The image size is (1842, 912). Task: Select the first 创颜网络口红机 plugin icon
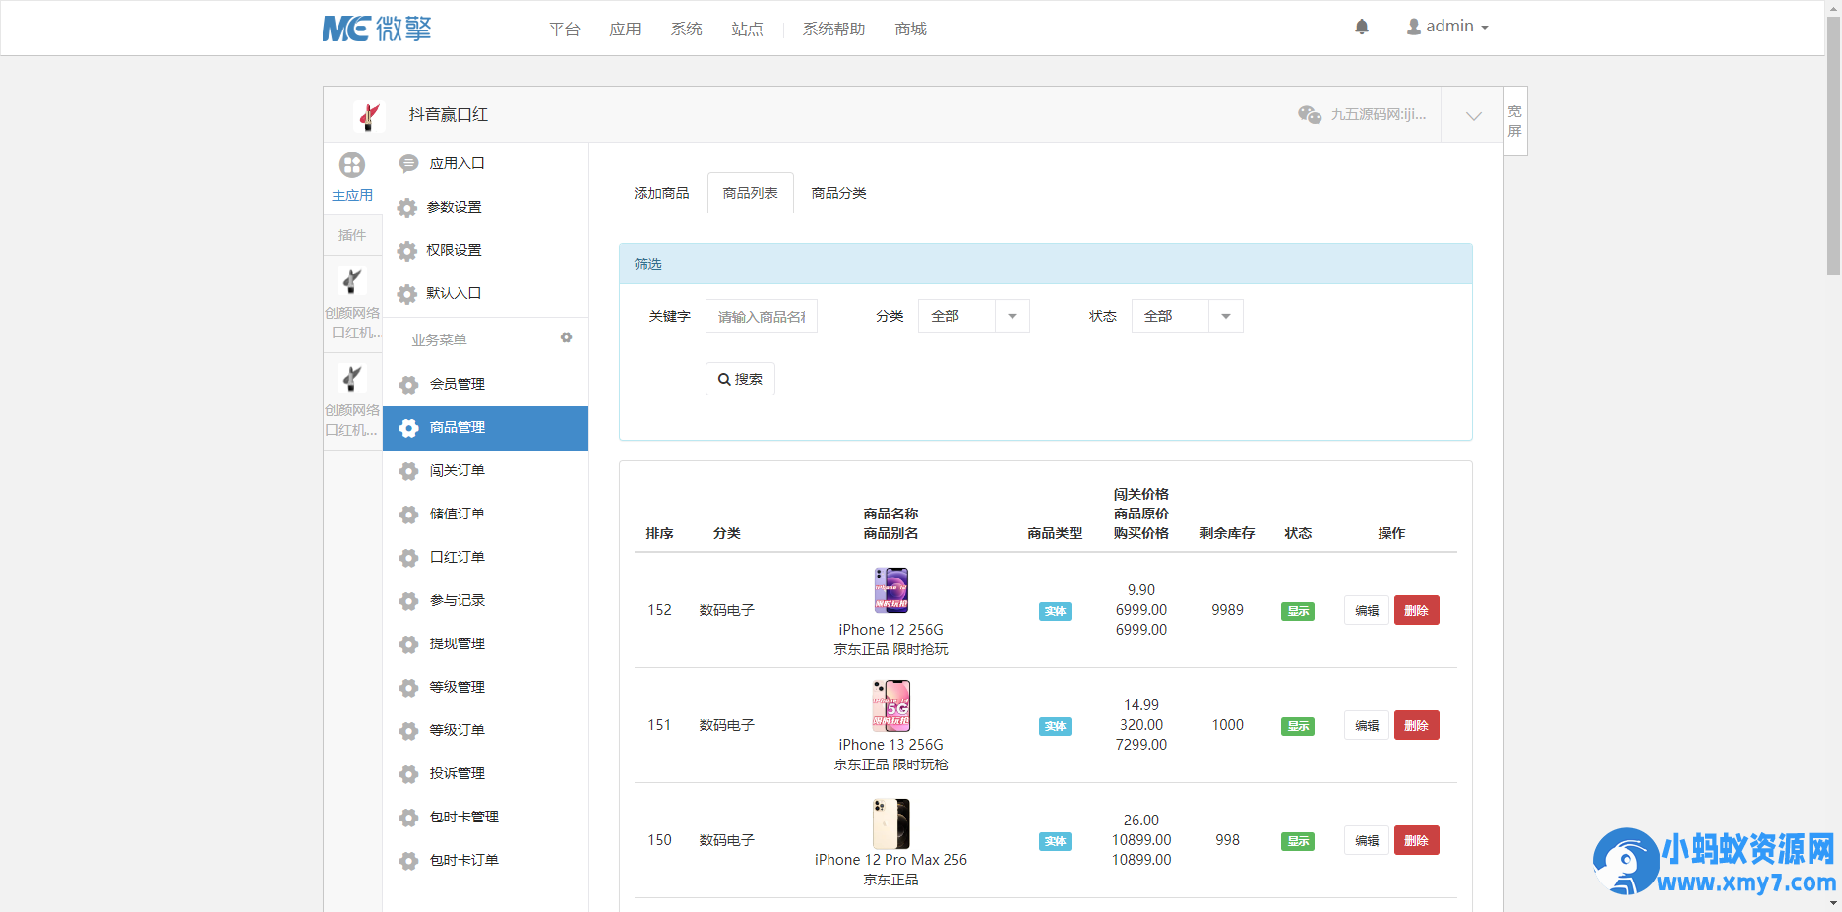(352, 281)
